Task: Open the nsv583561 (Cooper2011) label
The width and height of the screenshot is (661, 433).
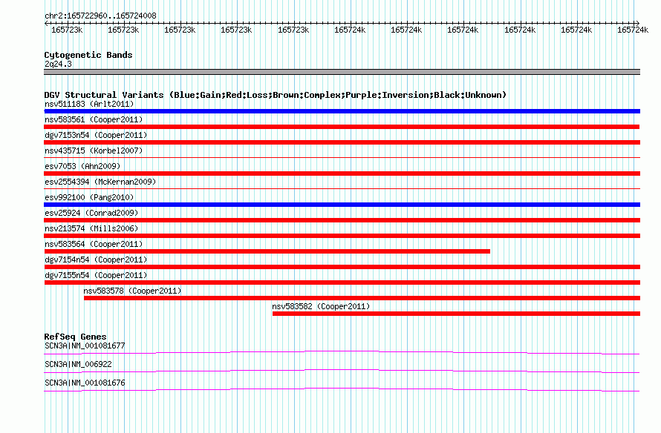Action: (x=94, y=119)
